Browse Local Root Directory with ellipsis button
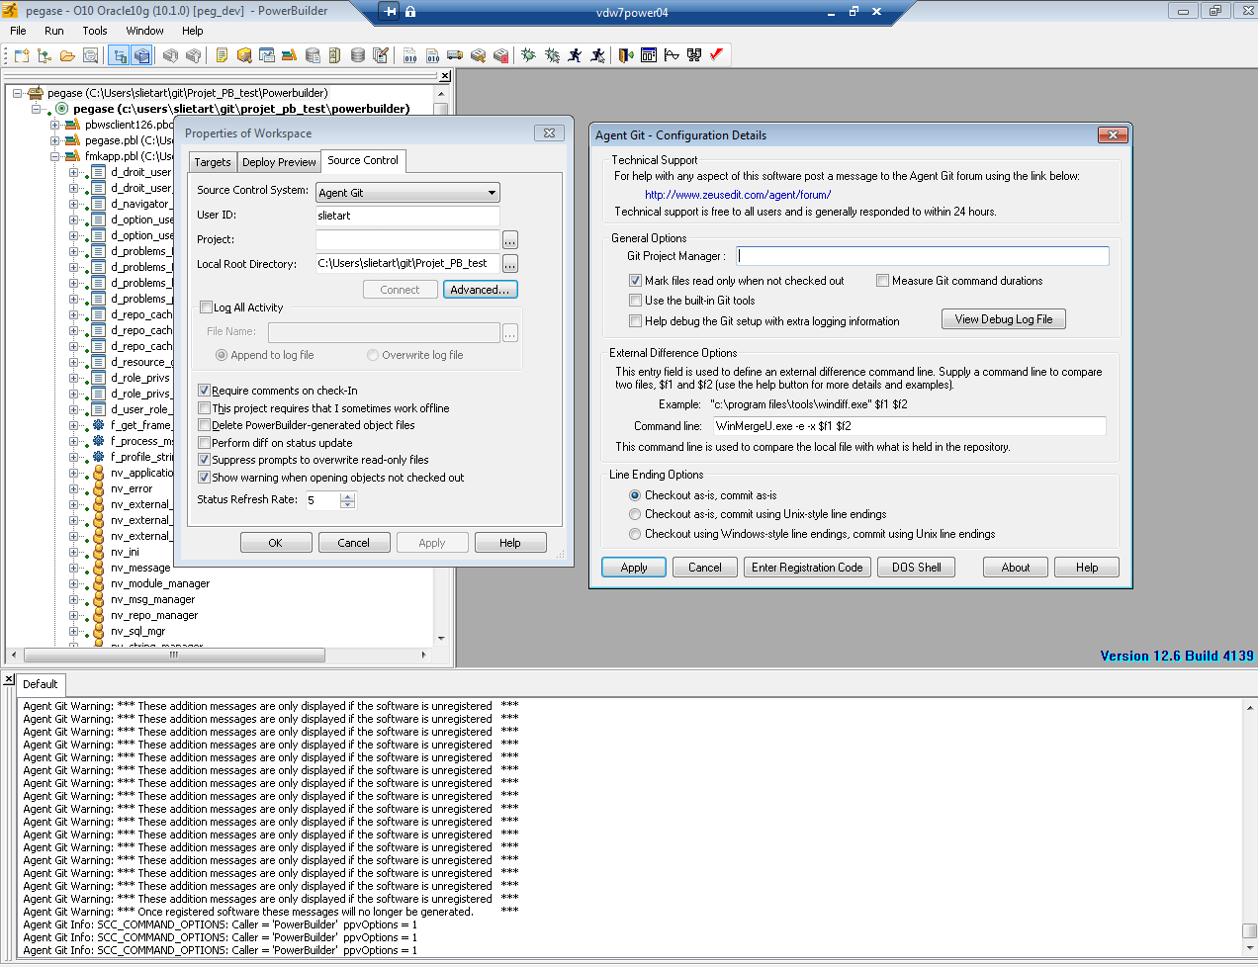The height and width of the screenshot is (967, 1258). 510,264
